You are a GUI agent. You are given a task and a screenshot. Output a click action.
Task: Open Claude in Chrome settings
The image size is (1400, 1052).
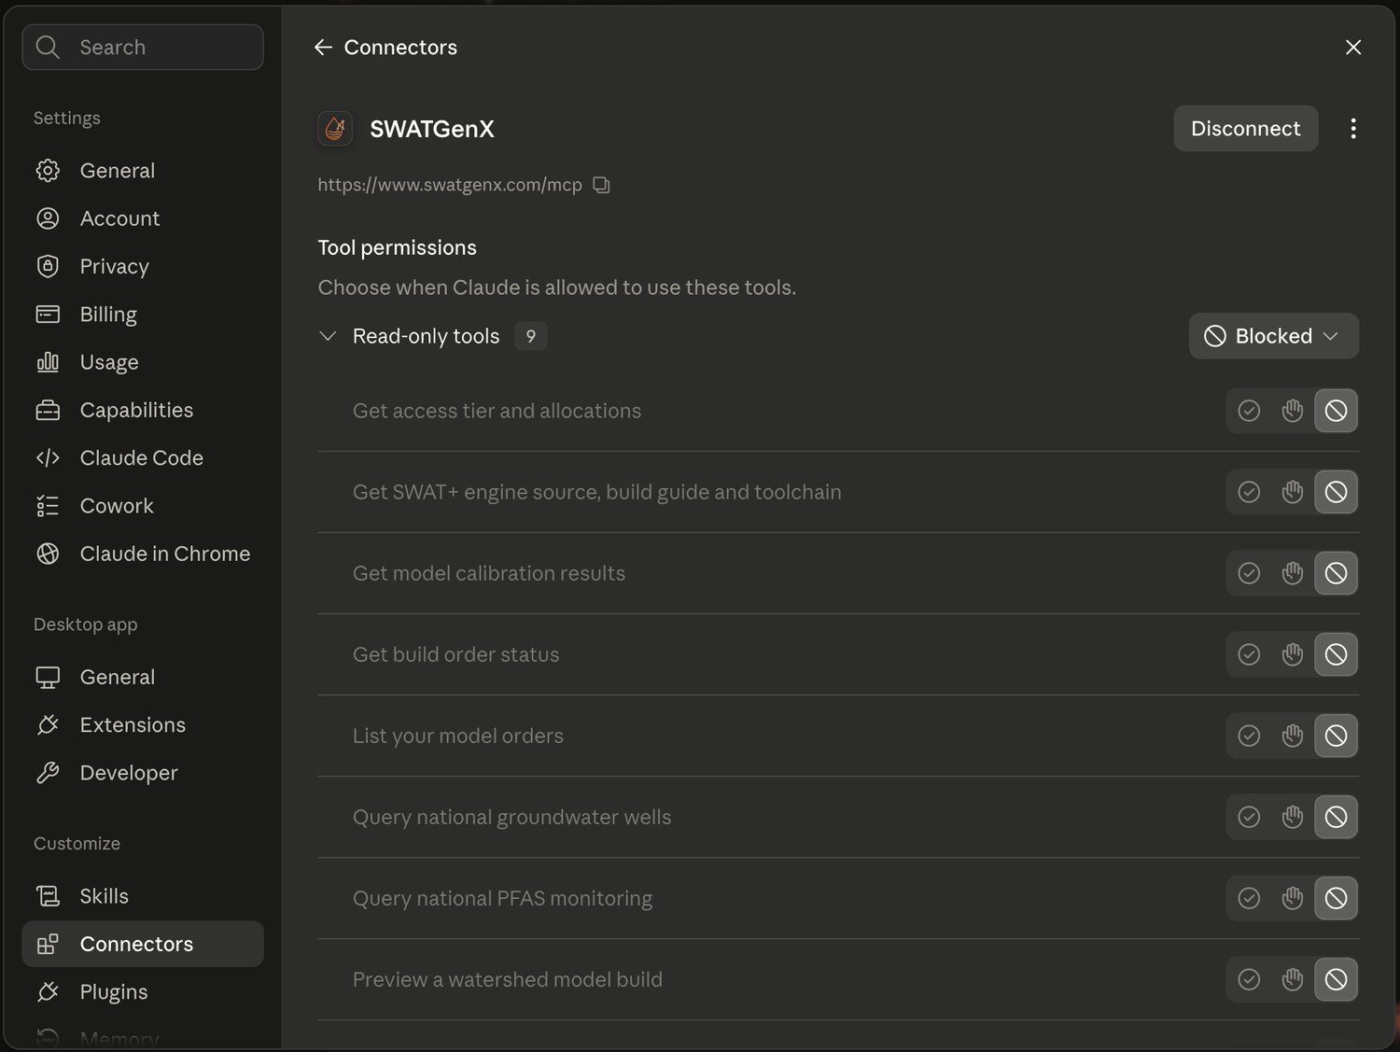(143, 554)
